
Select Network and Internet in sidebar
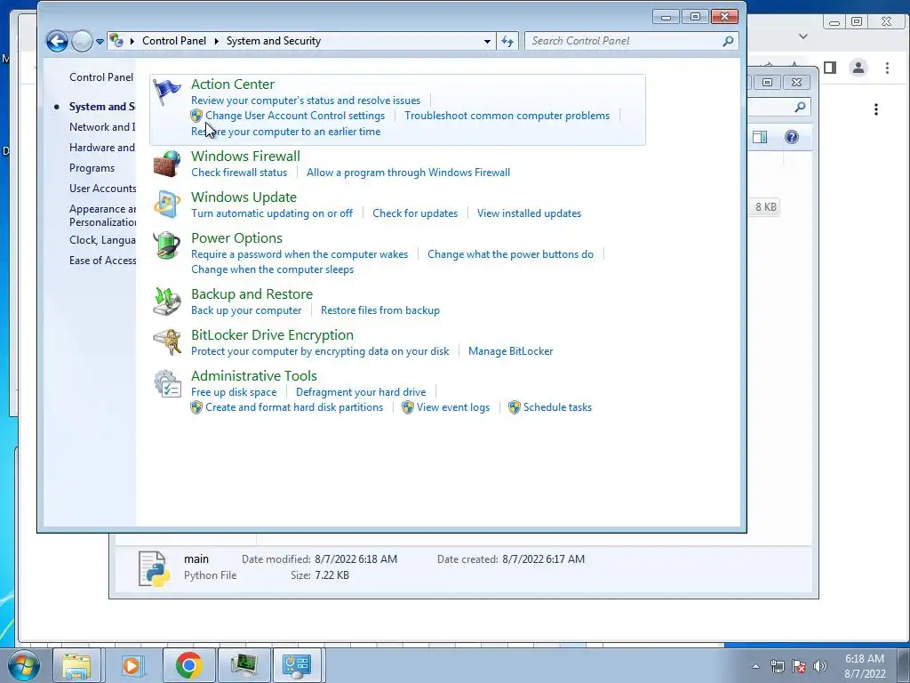click(102, 127)
